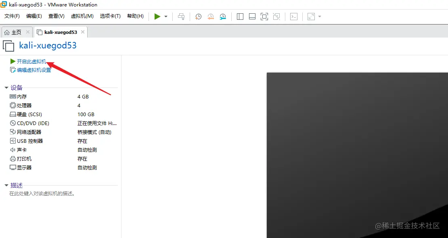The width and height of the screenshot is (448, 238).
Task: Click the disc icon beside CD/DVD
Action: coord(13,123)
